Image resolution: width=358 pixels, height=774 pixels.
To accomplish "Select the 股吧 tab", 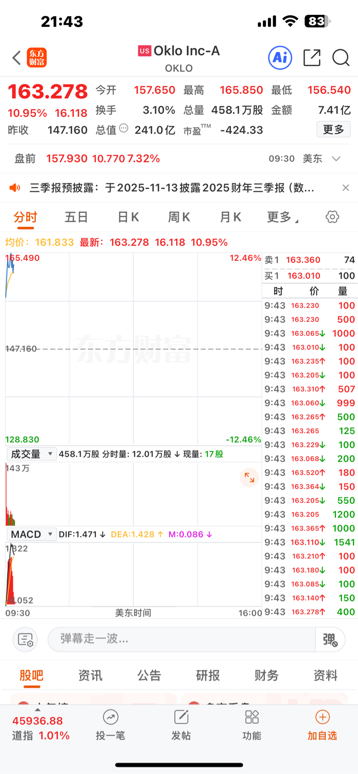I will (31, 676).
